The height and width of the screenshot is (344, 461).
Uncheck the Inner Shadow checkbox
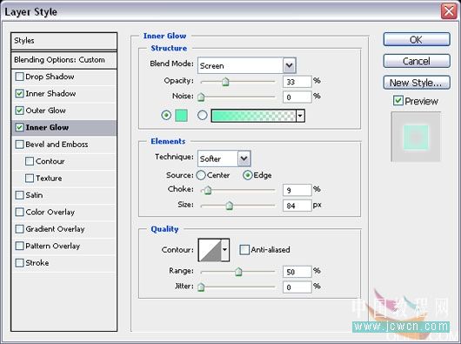point(19,93)
